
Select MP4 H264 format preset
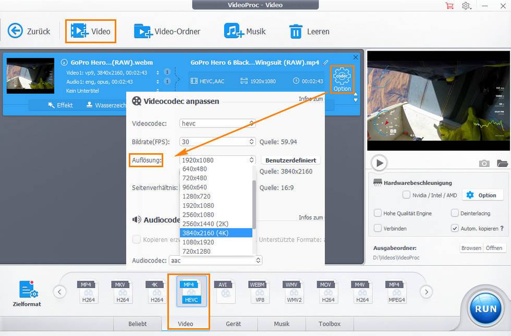(88, 292)
